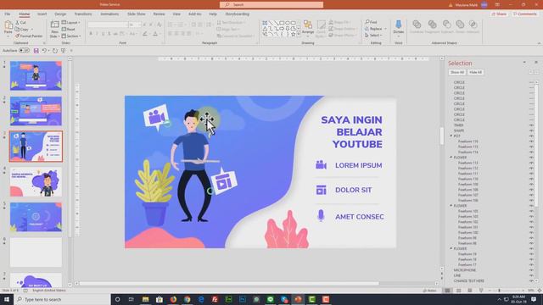The image size is (543, 305).
Task: Switch to the Storyboarding tab
Action: click(238, 14)
